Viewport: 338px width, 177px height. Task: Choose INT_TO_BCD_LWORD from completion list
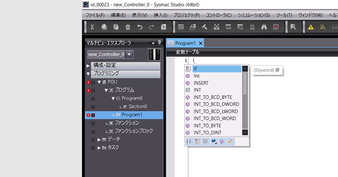pos(213,112)
